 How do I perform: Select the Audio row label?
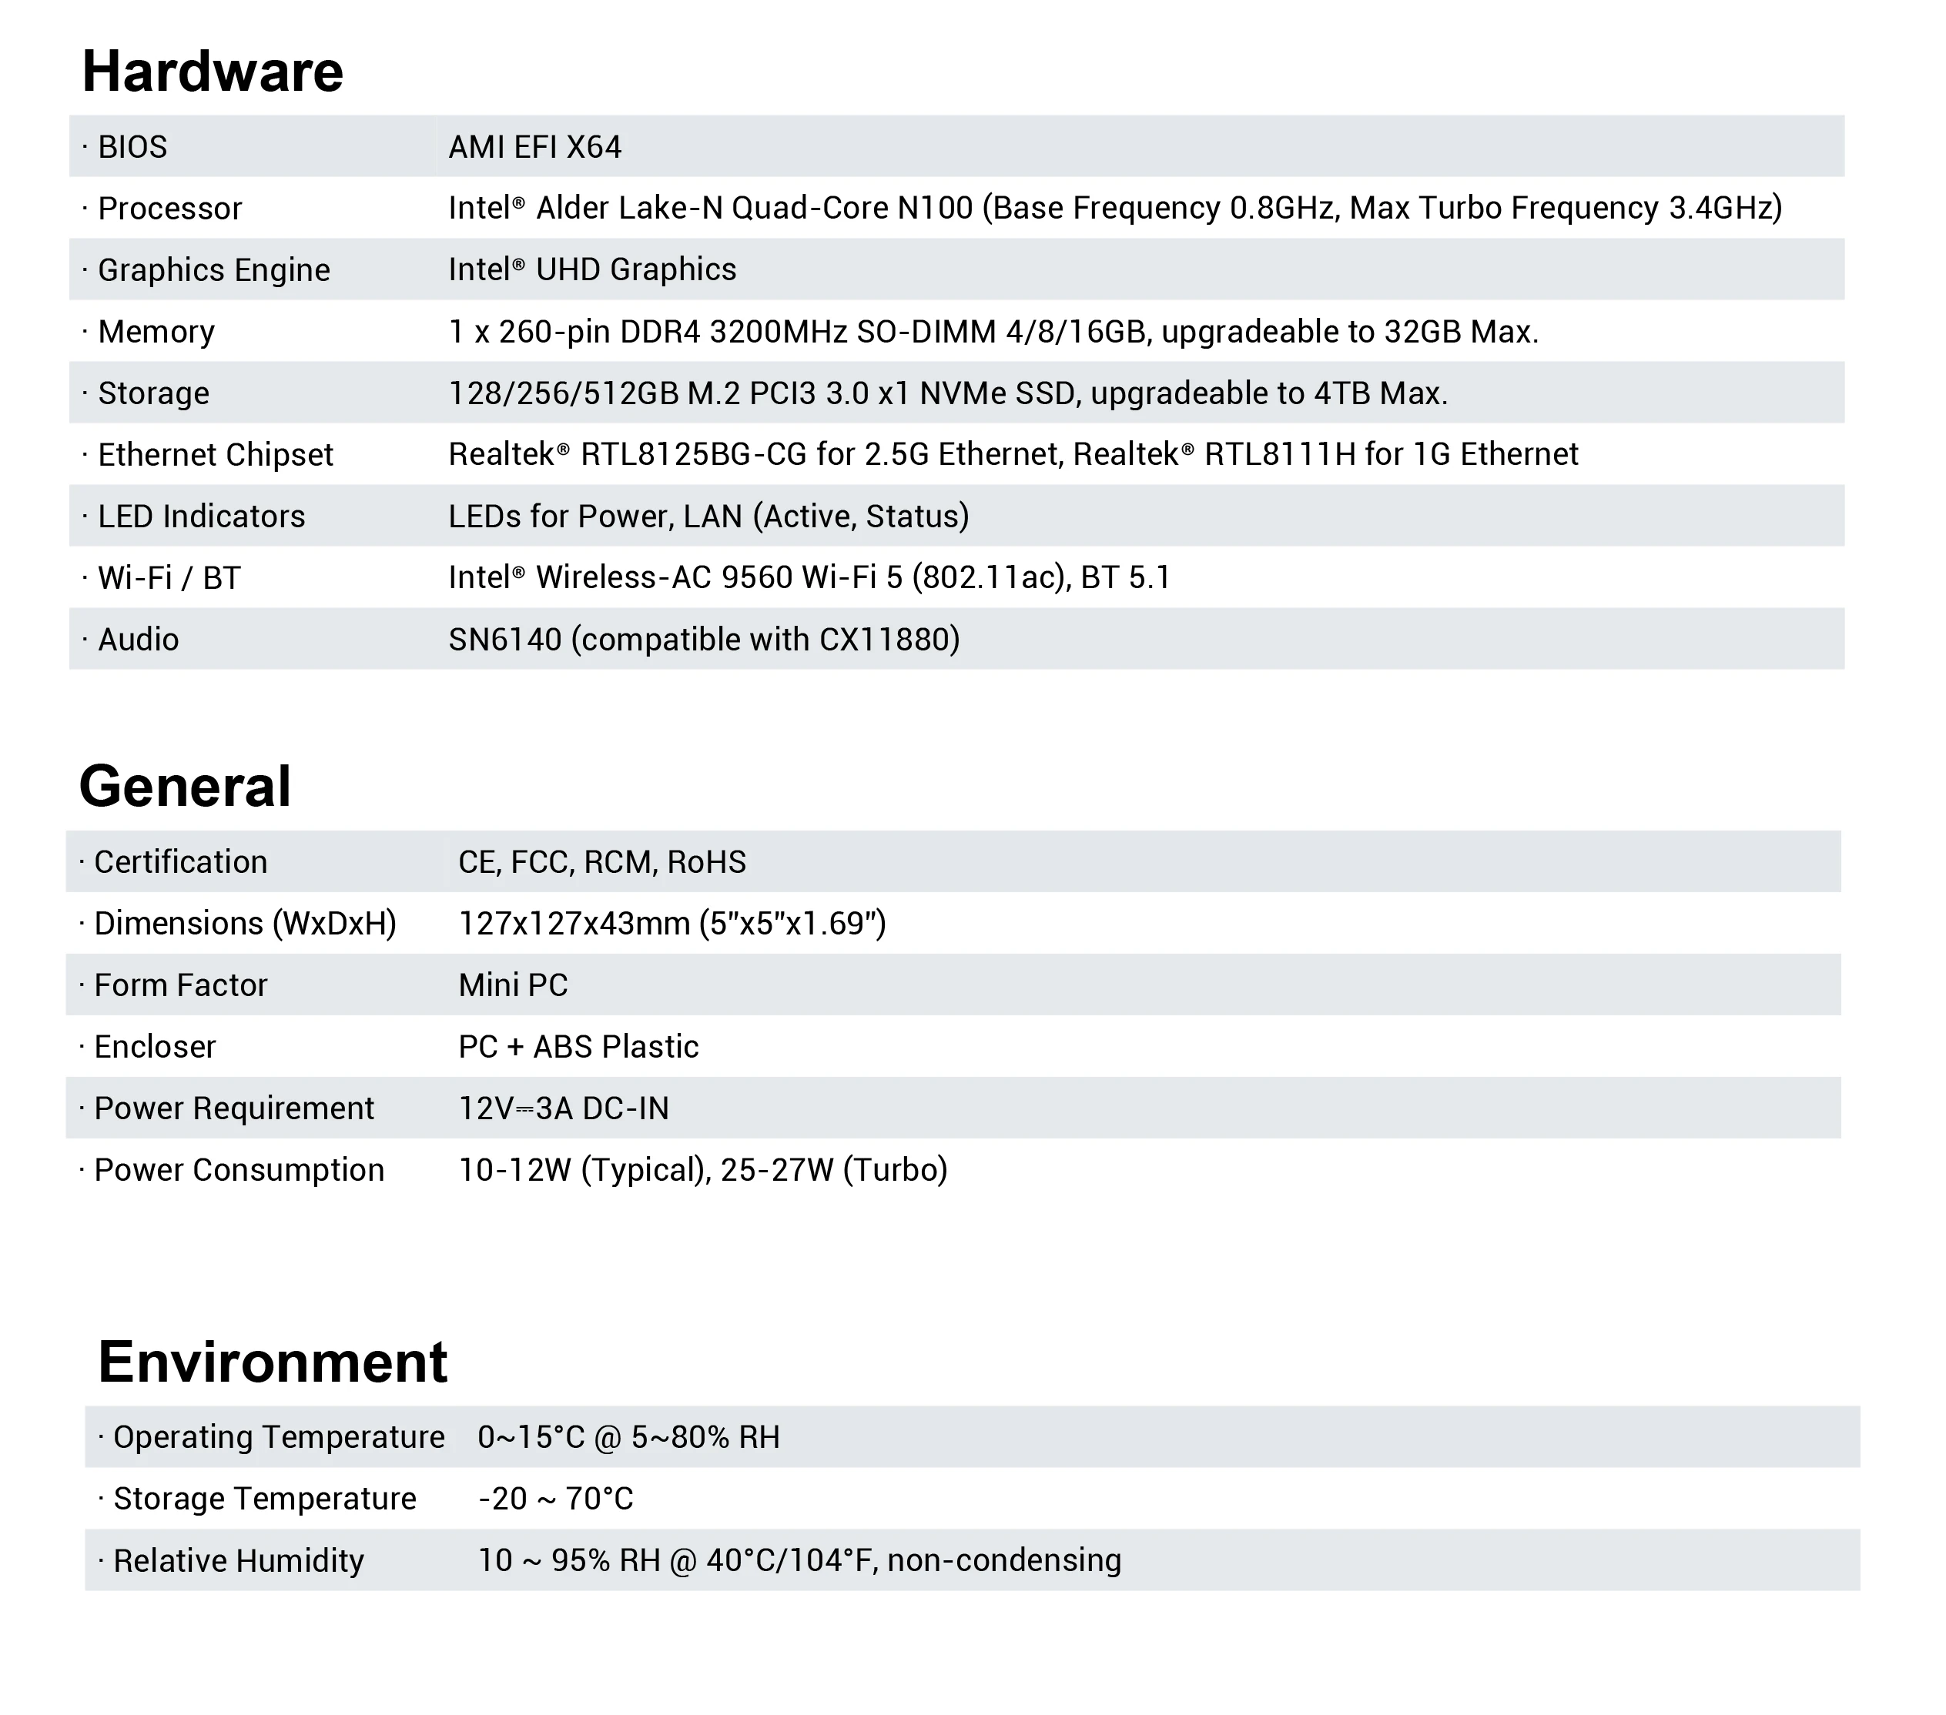[x=138, y=640]
